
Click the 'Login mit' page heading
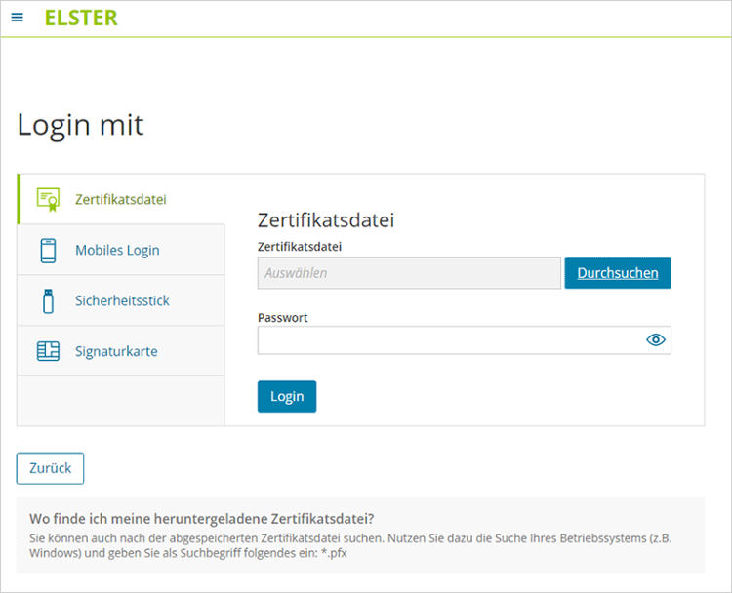point(80,125)
